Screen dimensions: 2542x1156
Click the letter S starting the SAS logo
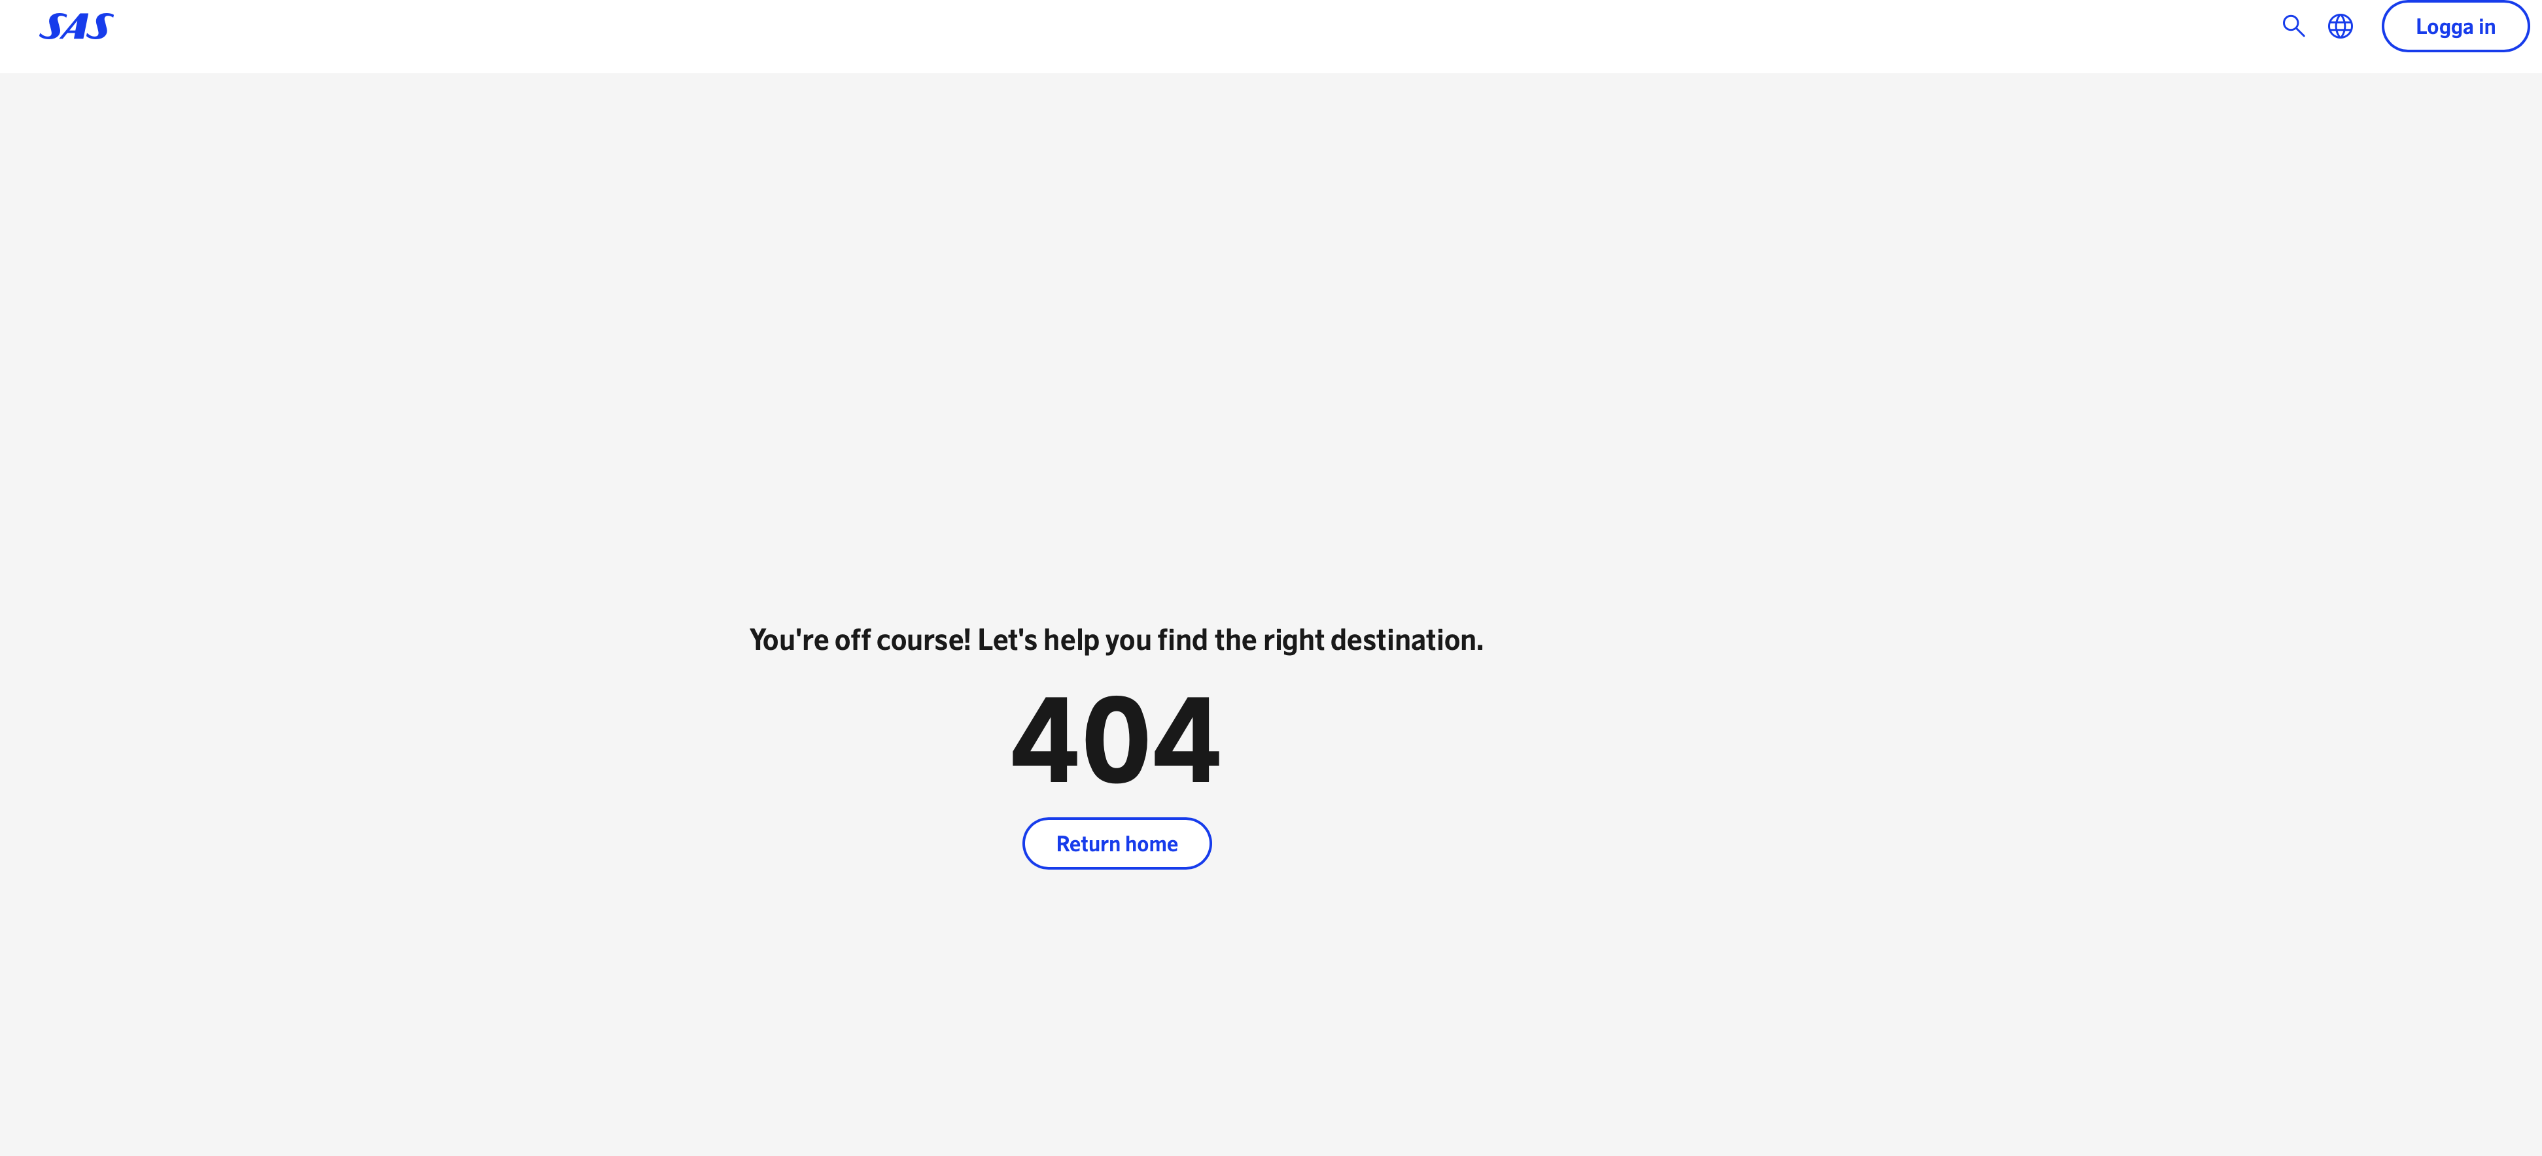tap(52, 27)
